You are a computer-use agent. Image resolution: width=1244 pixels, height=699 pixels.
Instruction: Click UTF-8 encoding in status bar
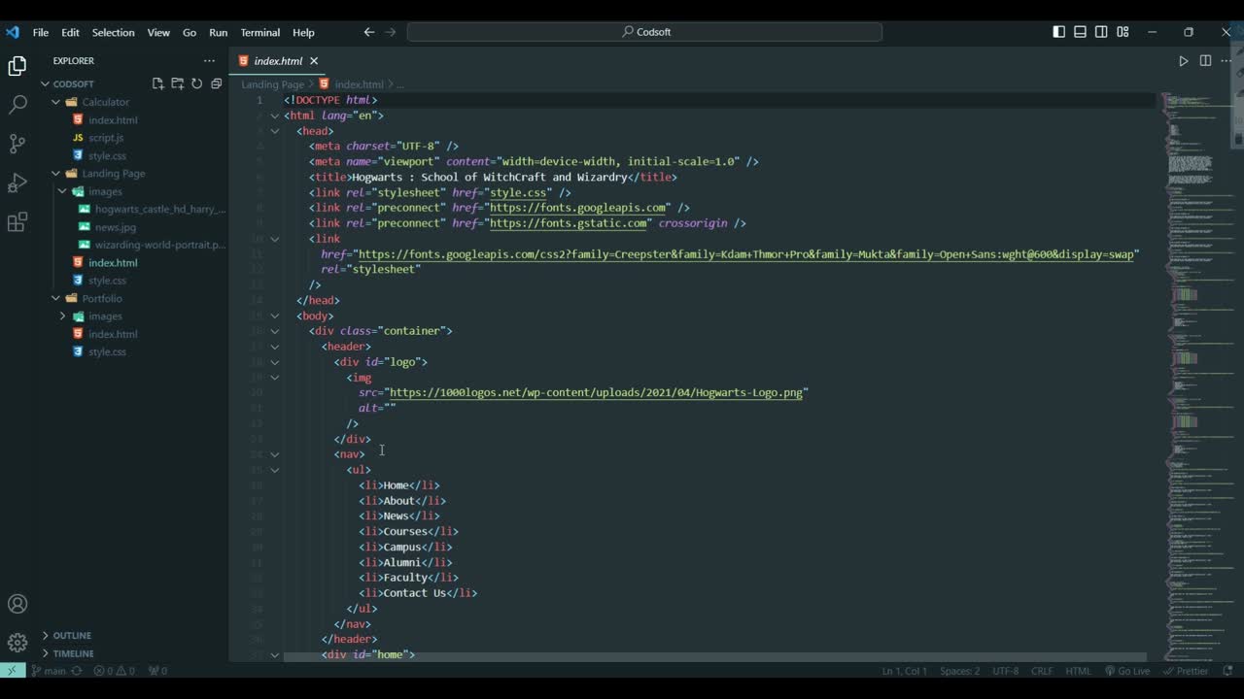[x=1006, y=671]
